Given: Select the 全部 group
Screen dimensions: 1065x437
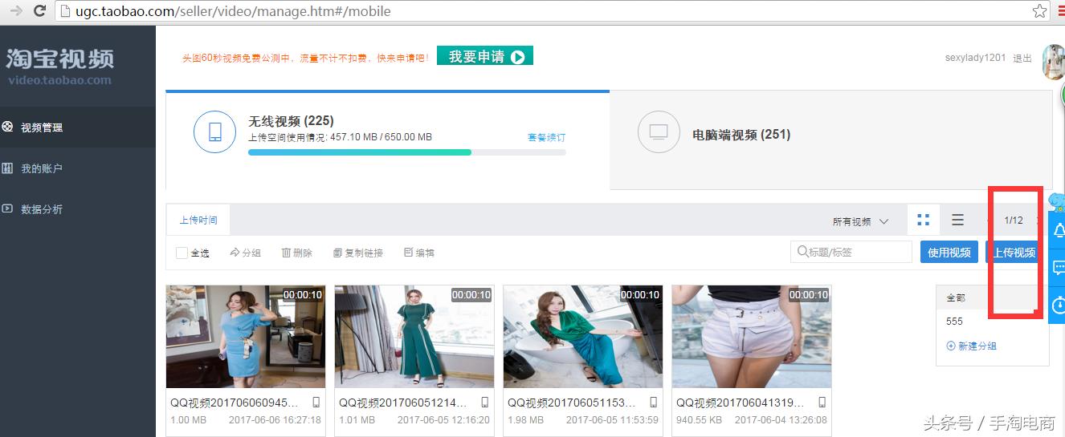Looking at the screenshot, I should (x=993, y=297).
